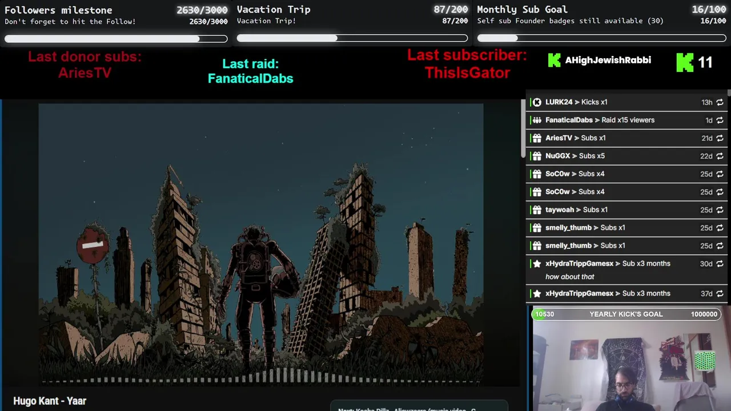Click the Yearly Kick's Goal bar
The width and height of the screenshot is (731, 411).
pos(627,314)
